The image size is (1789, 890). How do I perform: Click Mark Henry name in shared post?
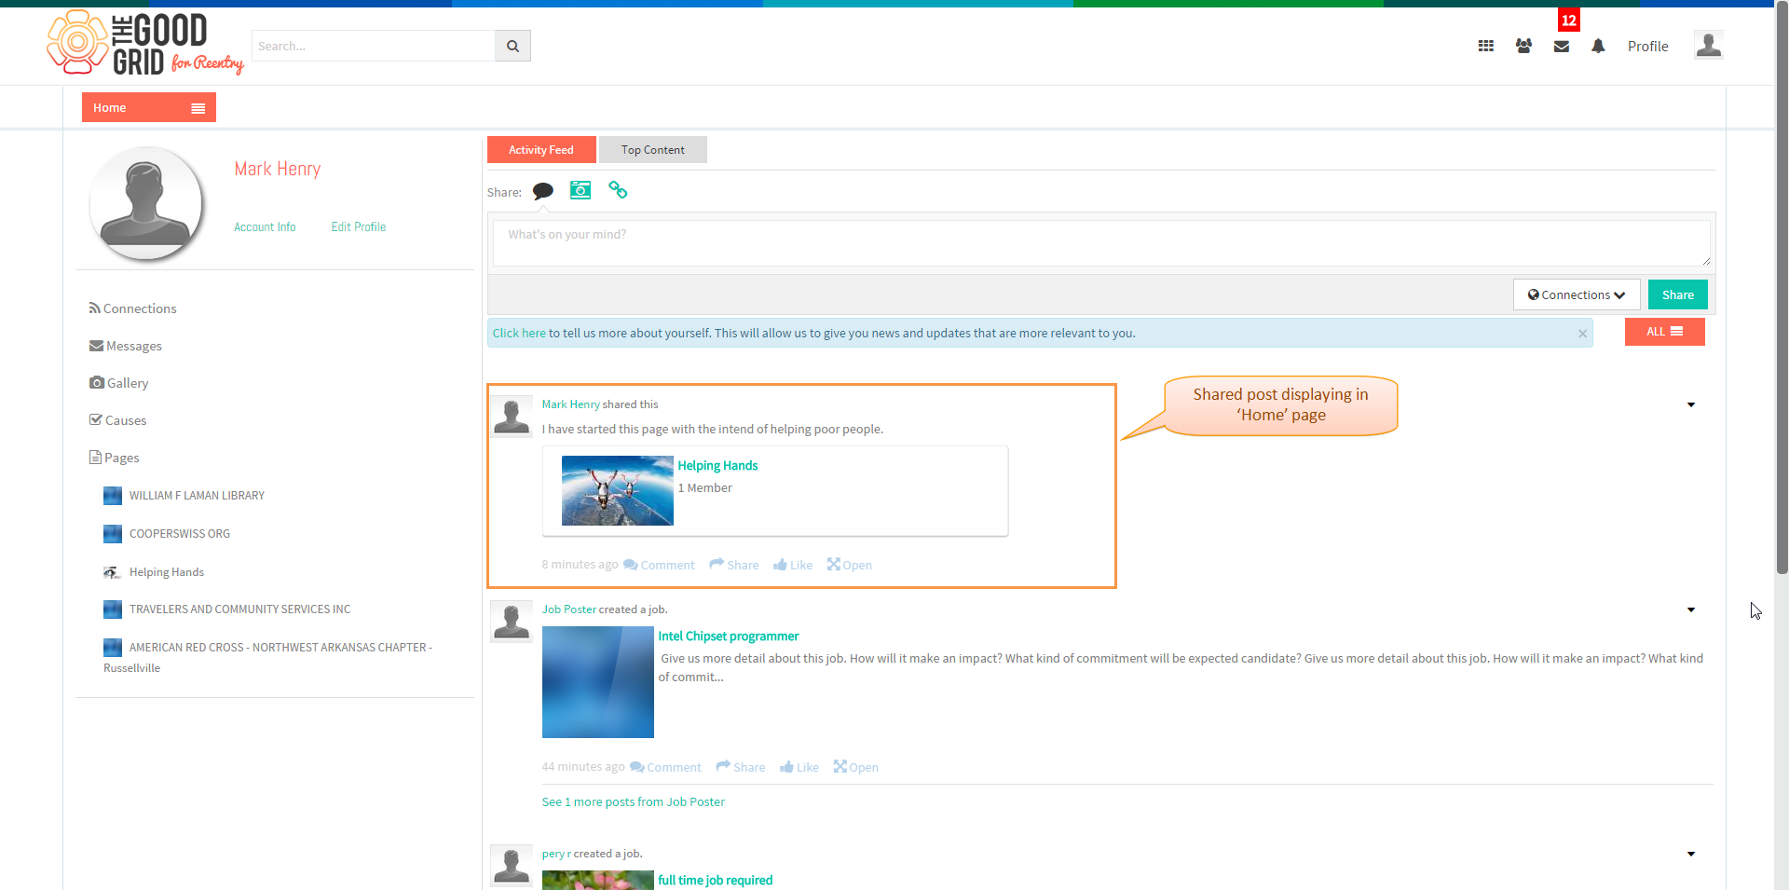click(571, 404)
